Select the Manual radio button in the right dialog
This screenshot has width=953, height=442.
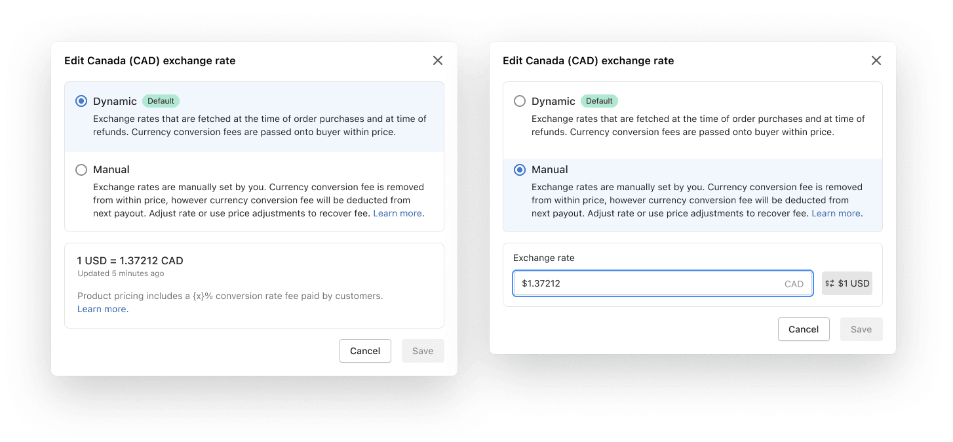coord(520,169)
